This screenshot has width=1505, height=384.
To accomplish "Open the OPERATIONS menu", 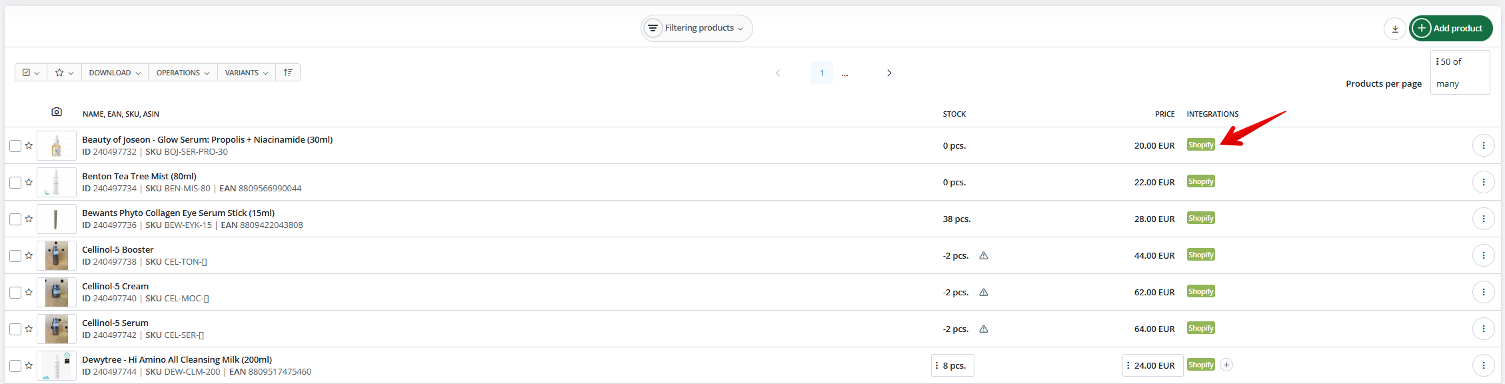I will pos(183,73).
